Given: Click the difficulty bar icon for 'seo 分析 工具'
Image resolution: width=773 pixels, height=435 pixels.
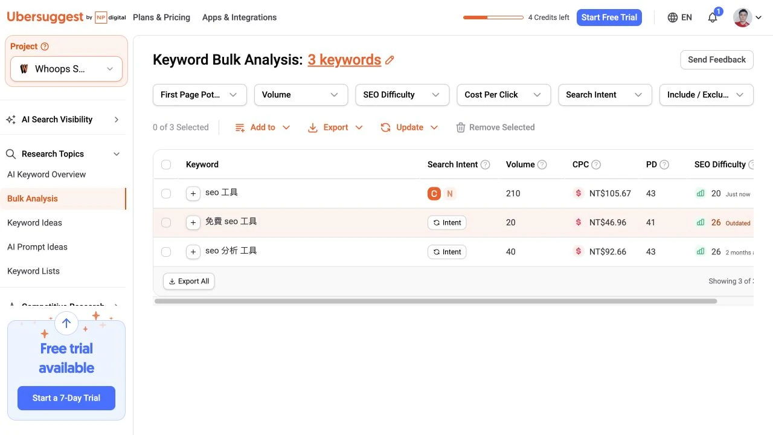Looking at the screenshot, I should point(701,251).
